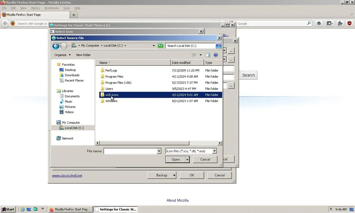The height and width of the screenshot is (213, 355).
Task: Click Show Desktop icon in quick launch
Action: tap(29, 209)
